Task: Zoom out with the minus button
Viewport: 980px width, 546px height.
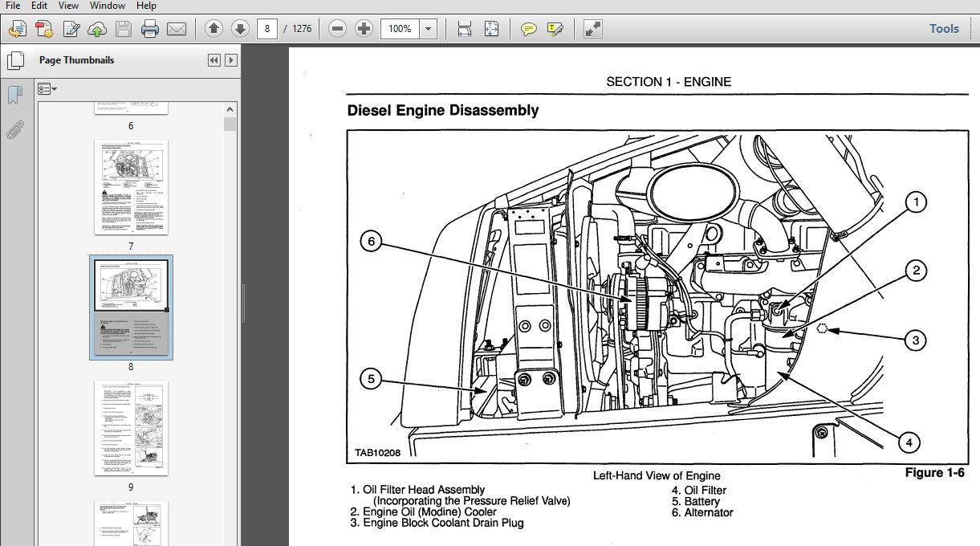Action: pos(338,29)
